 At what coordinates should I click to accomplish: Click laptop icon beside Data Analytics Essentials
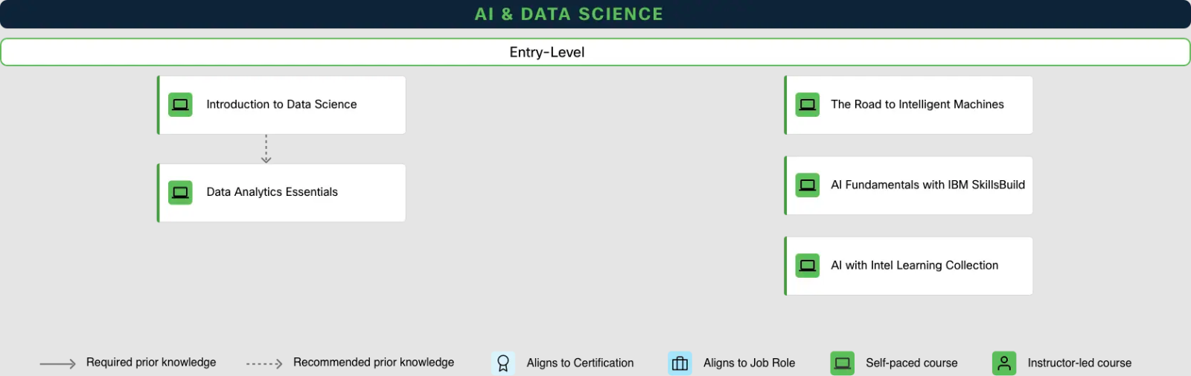(180, 193)
